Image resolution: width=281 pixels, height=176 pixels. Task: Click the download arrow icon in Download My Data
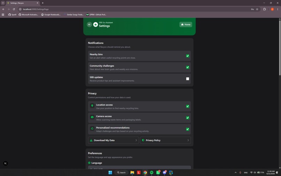pyautogui.click(x=91, y=140)
